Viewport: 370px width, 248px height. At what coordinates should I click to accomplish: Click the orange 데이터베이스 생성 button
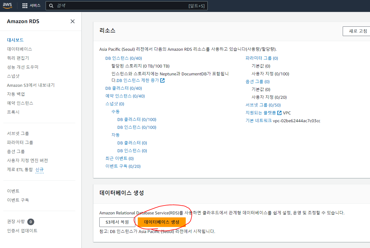point(162,222)
